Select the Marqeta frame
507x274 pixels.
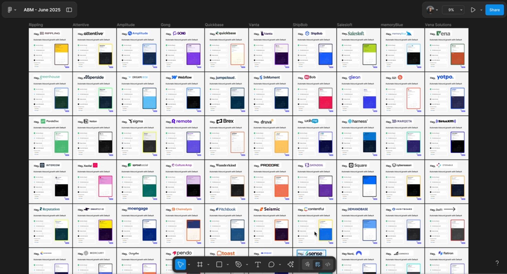[403, 138]
